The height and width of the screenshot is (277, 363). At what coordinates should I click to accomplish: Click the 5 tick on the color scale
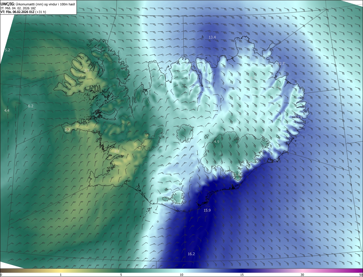click(x=121, y=275)
